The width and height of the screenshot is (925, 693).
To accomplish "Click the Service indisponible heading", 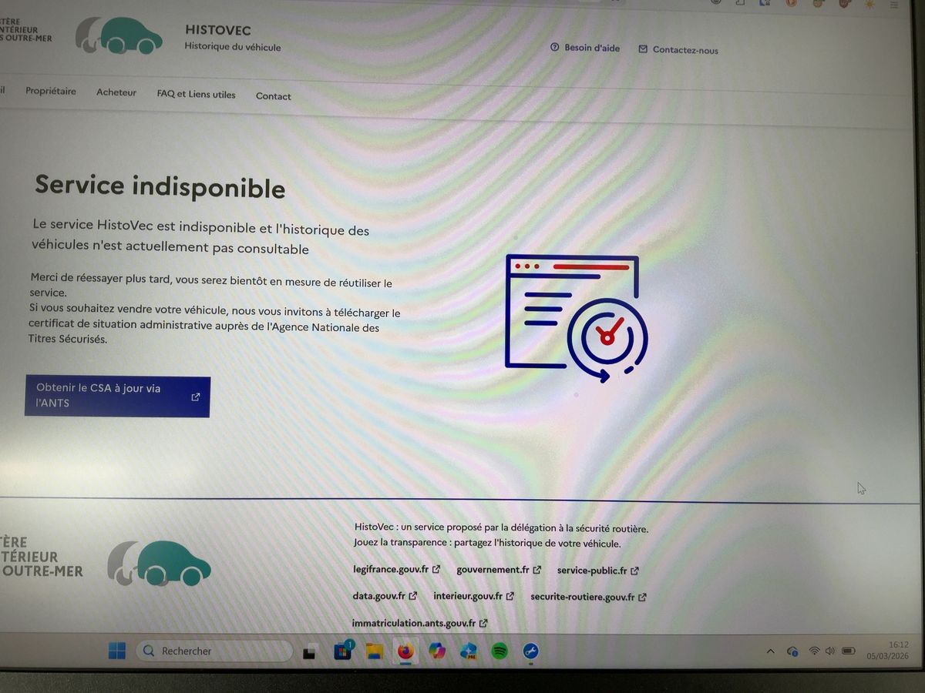I will tap(160, 186).
